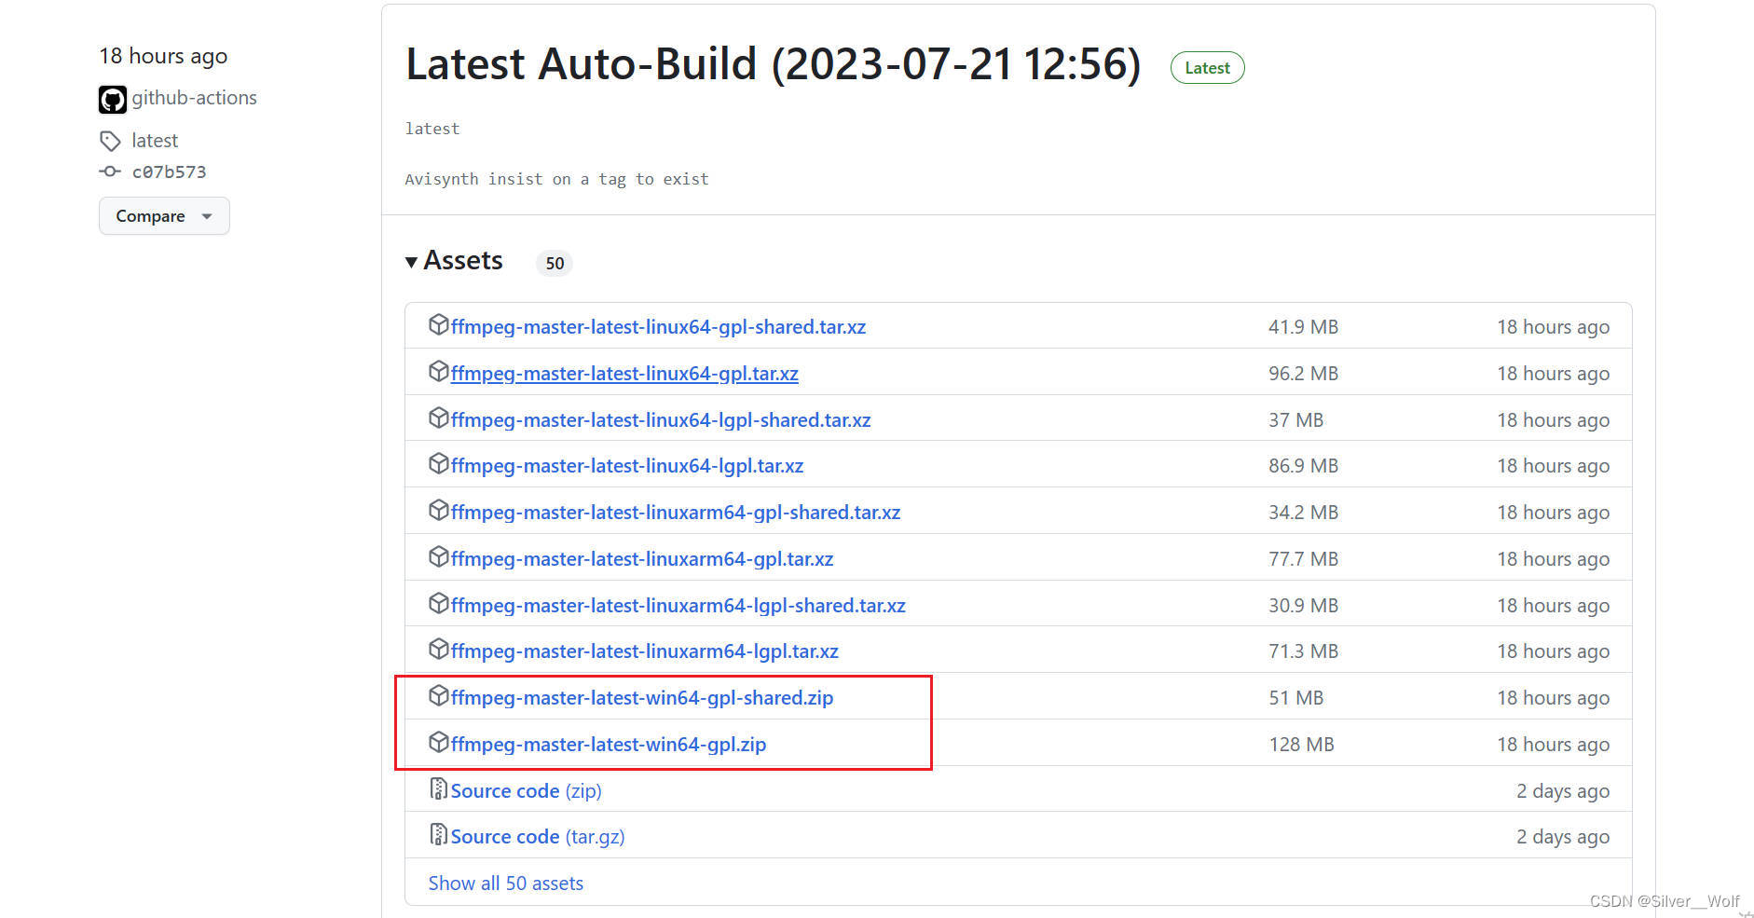Open the Compare dropdown button

coord(164,216)
